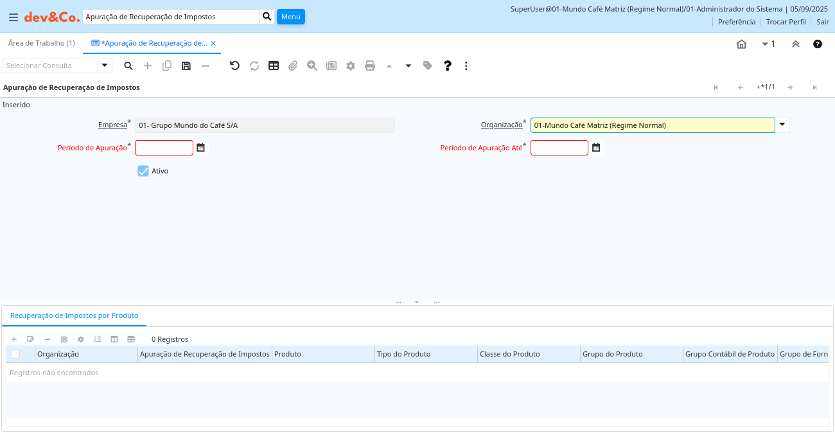Viewport: 835px width, 433px height.
Task: Click the Print icon in toolbar
Action: 370,66
